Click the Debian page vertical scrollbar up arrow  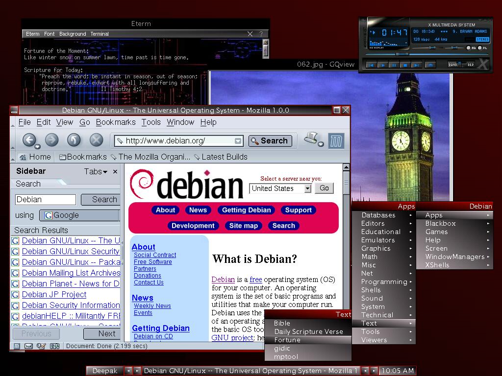tap(346, 167)
